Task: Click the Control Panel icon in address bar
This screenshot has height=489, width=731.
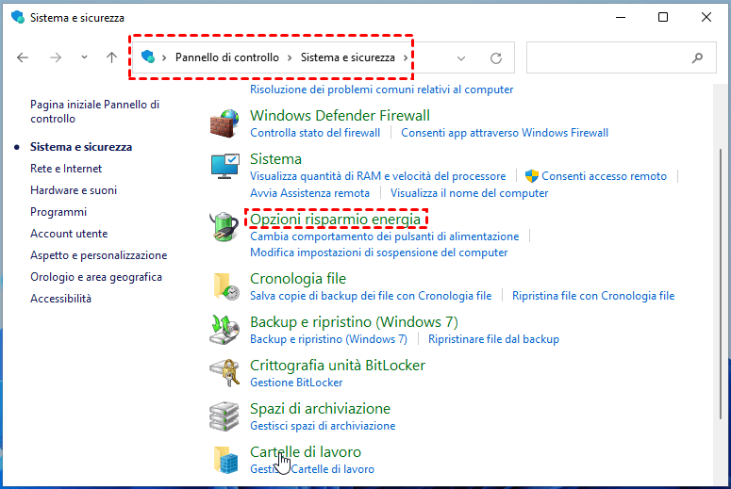Action: click(148, 57)
